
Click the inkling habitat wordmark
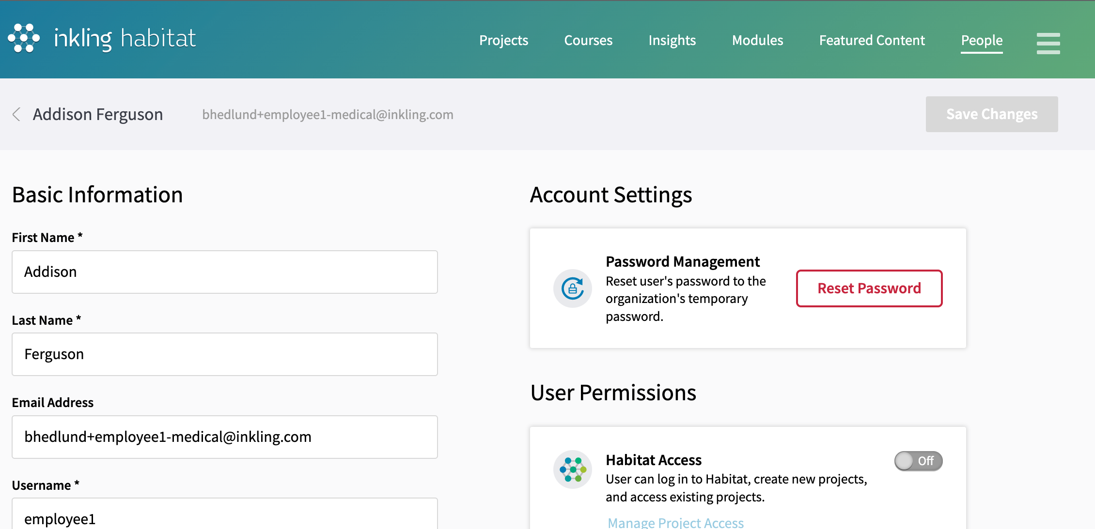(x=125, y=39)
